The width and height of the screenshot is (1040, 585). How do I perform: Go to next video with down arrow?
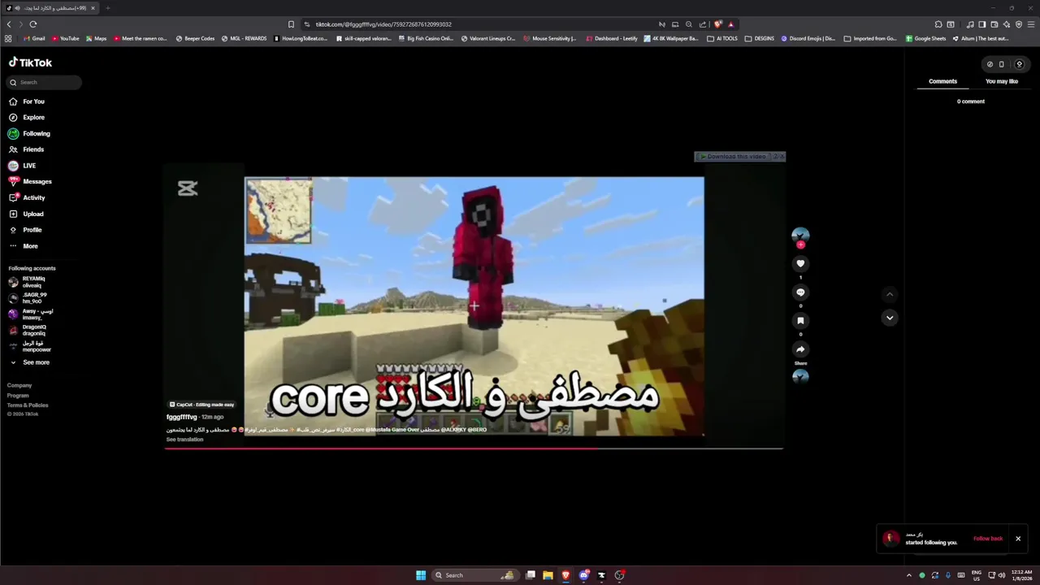(x=890, y=318)
